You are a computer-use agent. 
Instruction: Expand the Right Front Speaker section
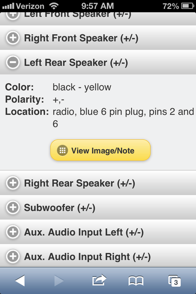click(98, 38)
